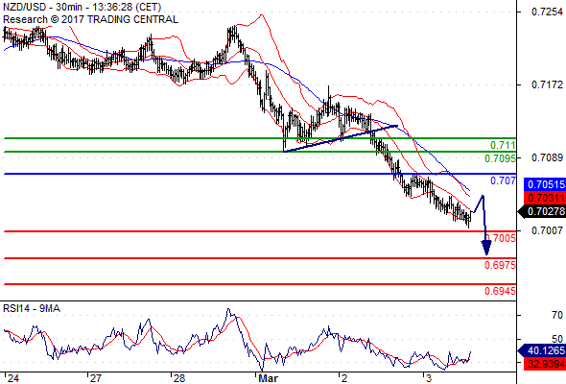Click the NZD/USD 30min chart title
The width and height of the screenshot is (566, 384).
(x=82, y=7)
